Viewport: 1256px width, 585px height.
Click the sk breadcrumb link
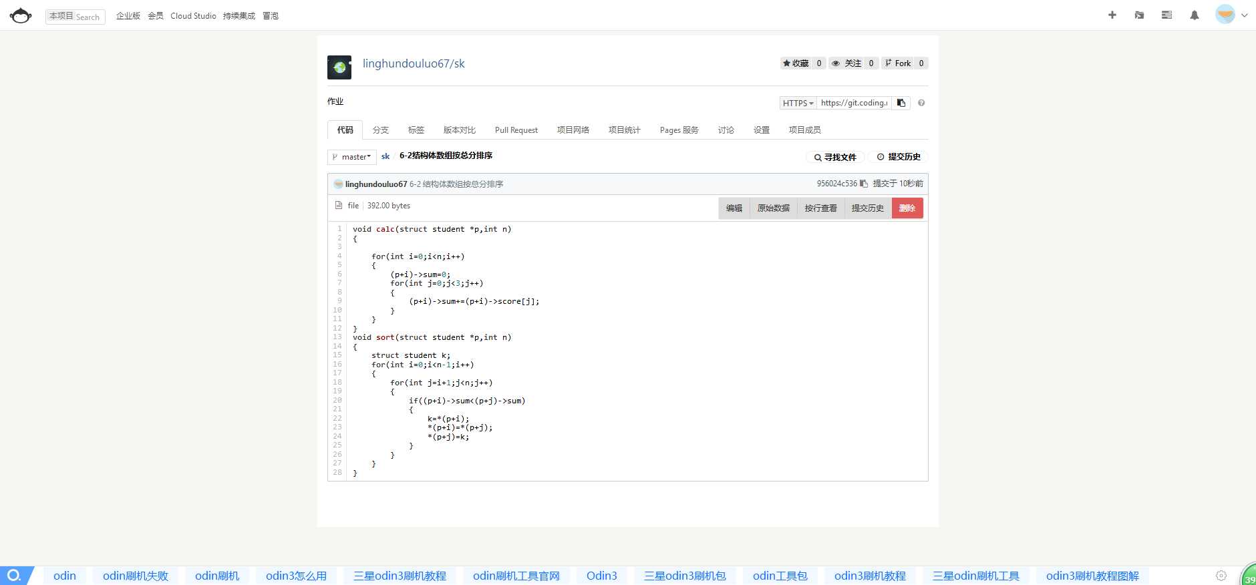pyautogui.click(x=385, y=156)
